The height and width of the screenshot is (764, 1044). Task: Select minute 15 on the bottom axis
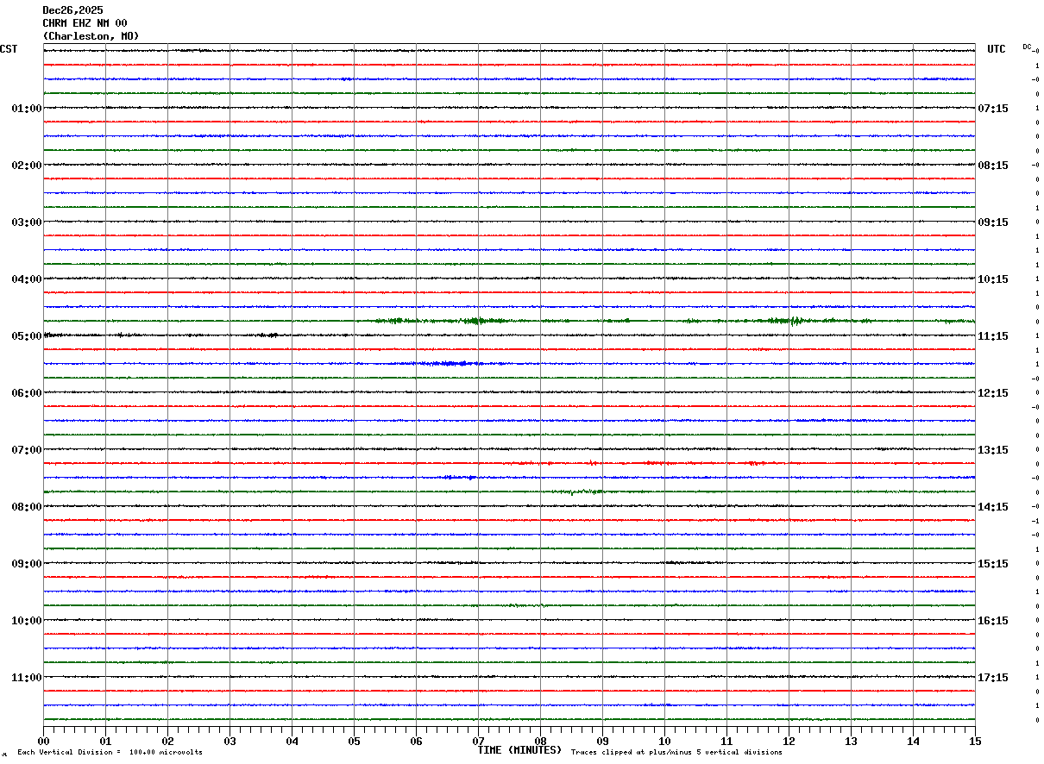click(x=975, y=741)
